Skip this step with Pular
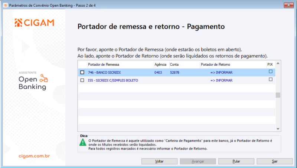 pyautogui.click(x=236, y=161)
